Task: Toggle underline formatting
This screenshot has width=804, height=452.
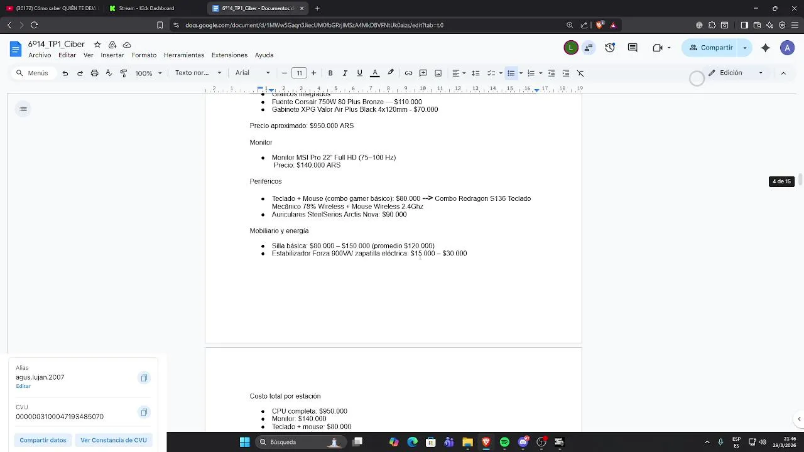Action: coord(359,73)
